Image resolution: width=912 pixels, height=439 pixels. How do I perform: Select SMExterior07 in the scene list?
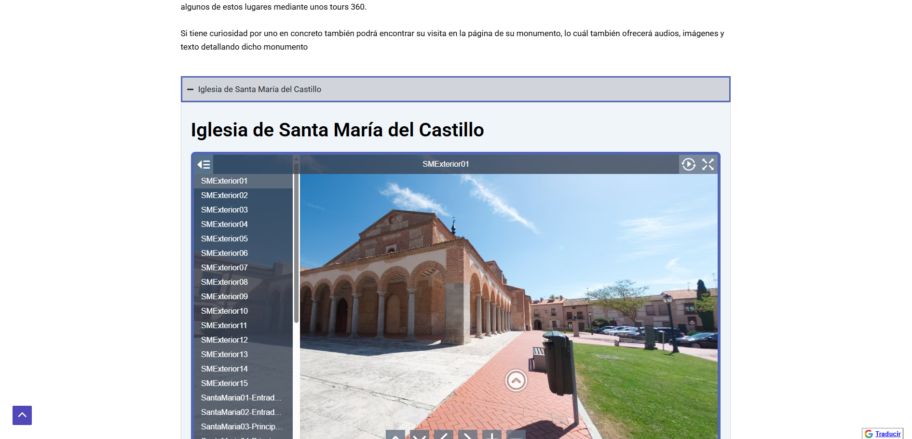[243, 267]
